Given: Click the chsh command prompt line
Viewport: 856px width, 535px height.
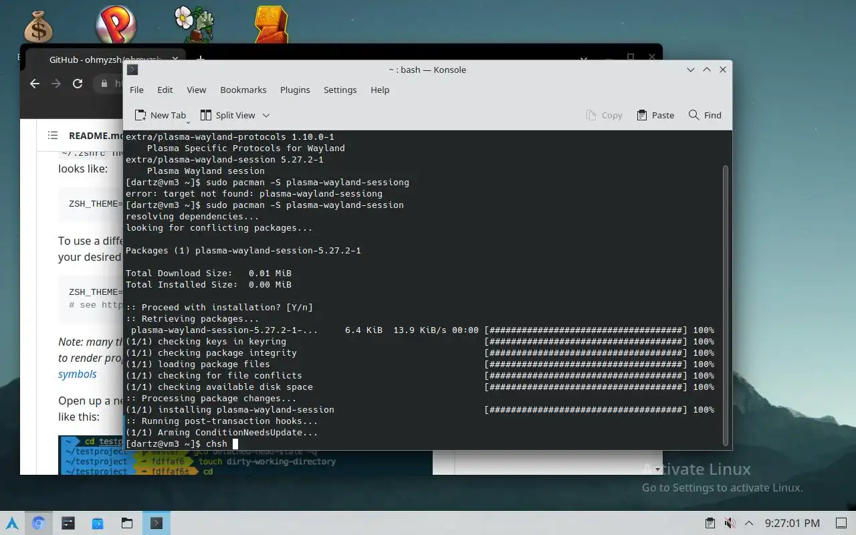Looking at the screenshot, I should [x=182, y=443].
